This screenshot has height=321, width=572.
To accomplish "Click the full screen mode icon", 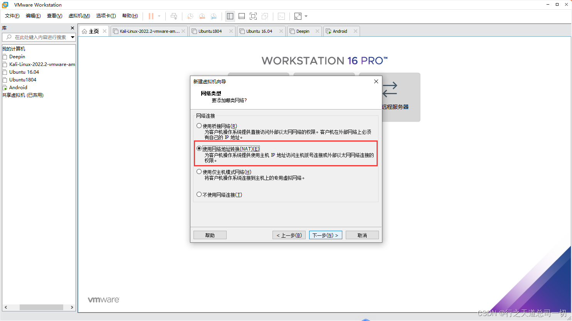I will pos(253,16).
